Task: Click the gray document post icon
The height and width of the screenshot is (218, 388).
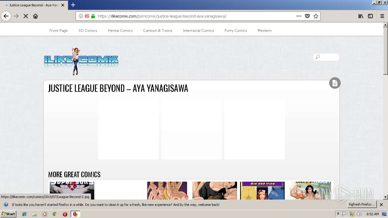Action: tap(335, 83)
